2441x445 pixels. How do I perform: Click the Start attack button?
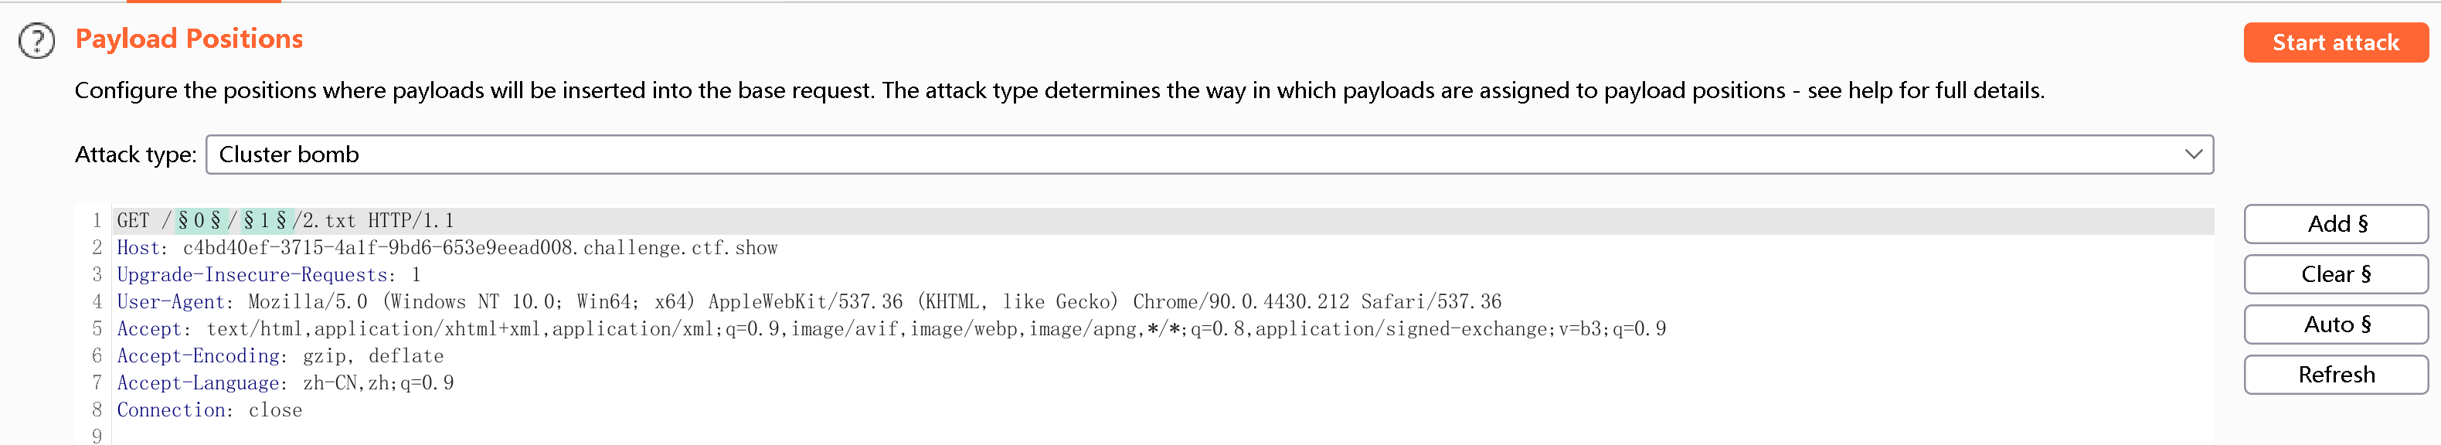[x=2335, y=42]
